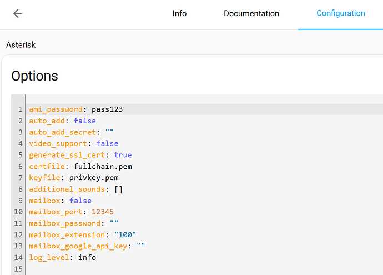
Task: Click the mailbox_google_api_key key
Action: pos(78,246)
